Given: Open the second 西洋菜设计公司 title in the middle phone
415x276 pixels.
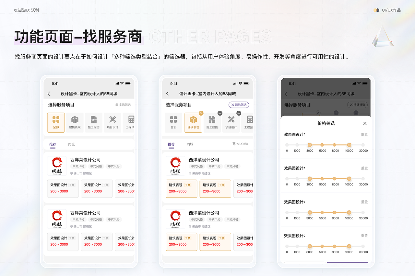Looking at the screenshot, I should (x=204, y=213).
